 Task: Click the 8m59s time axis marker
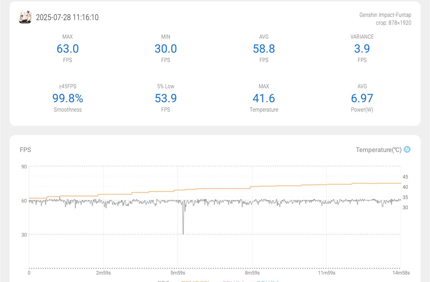click(x=252, y=273)
